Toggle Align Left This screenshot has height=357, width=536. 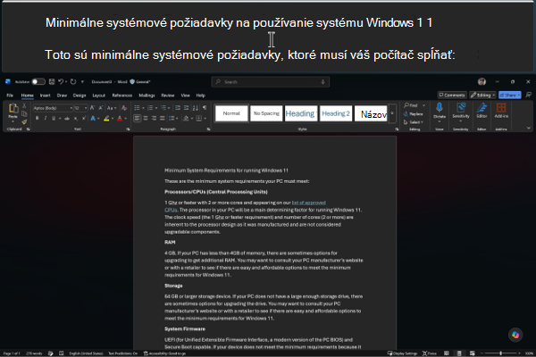coord(137,119)
